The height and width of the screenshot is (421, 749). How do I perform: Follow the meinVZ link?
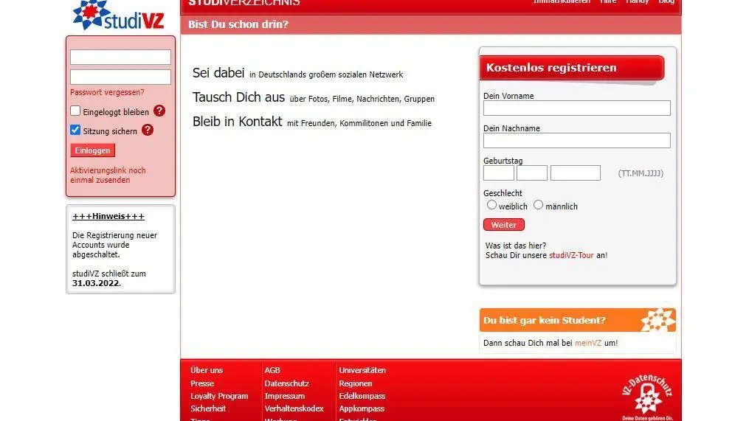click(588, 343)
